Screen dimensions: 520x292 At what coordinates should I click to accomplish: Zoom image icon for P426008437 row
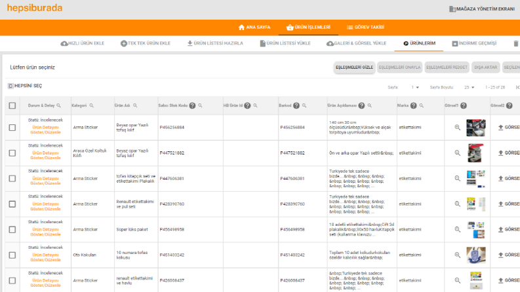point(457,280)
